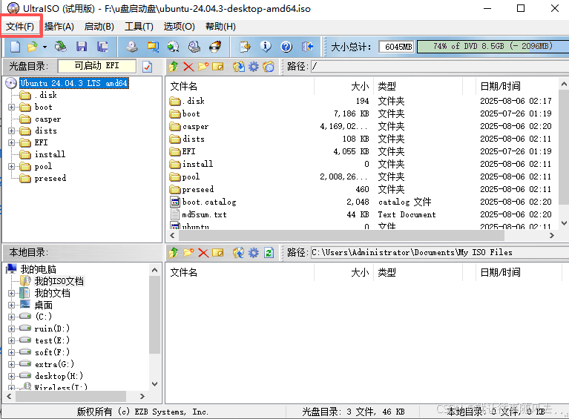Click the Save As icon
Screen dimensions: 569x419
coord(102,47)
